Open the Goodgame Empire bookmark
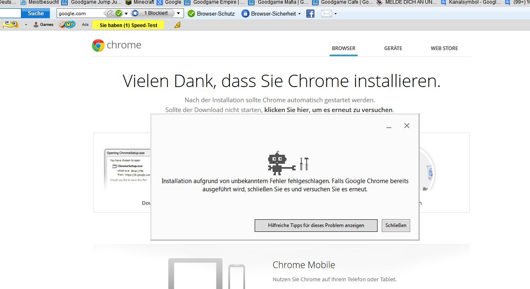This screenshot has width=530, height=289. click(214, 2)
